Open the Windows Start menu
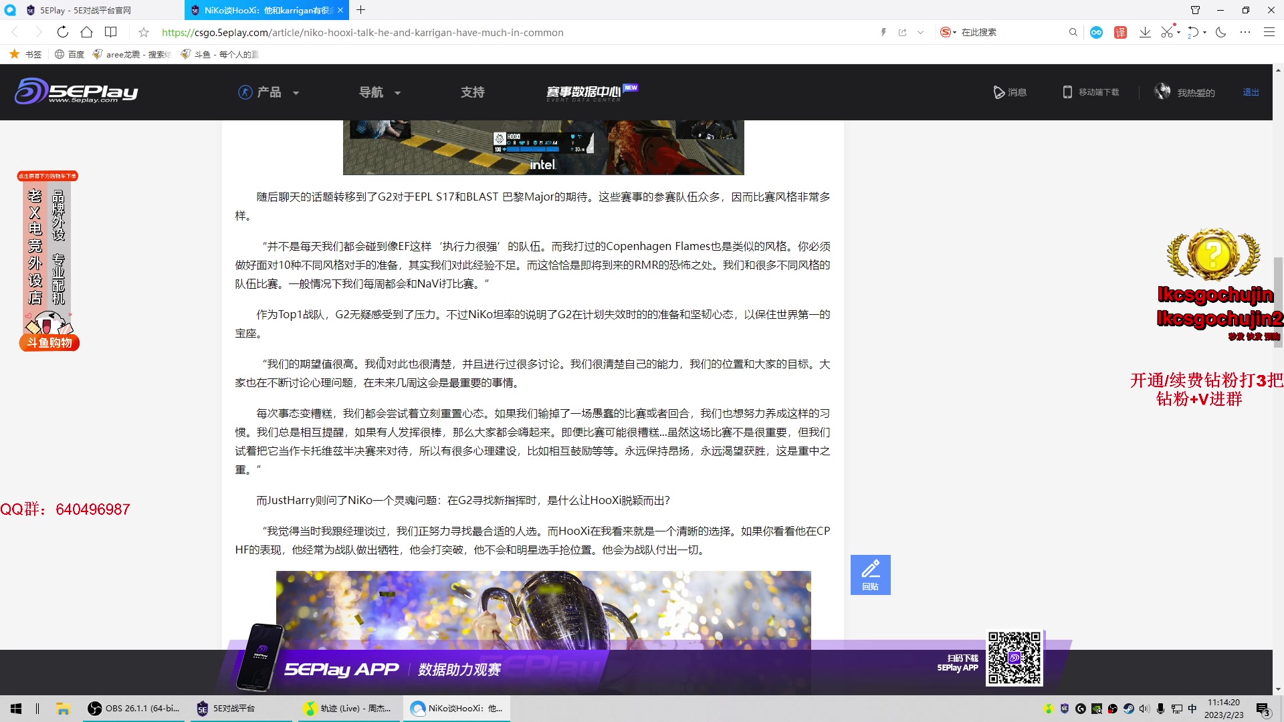Image resolution: width=1284 pixels, height=722 pixels. (16, 709)
